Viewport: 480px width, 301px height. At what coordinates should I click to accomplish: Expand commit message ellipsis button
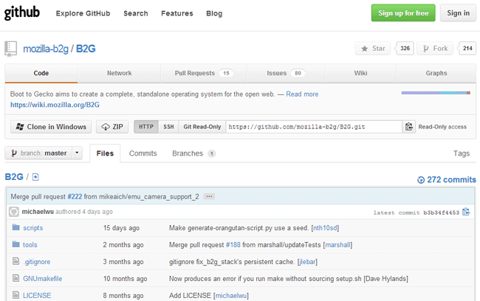(x=210, y=196)
